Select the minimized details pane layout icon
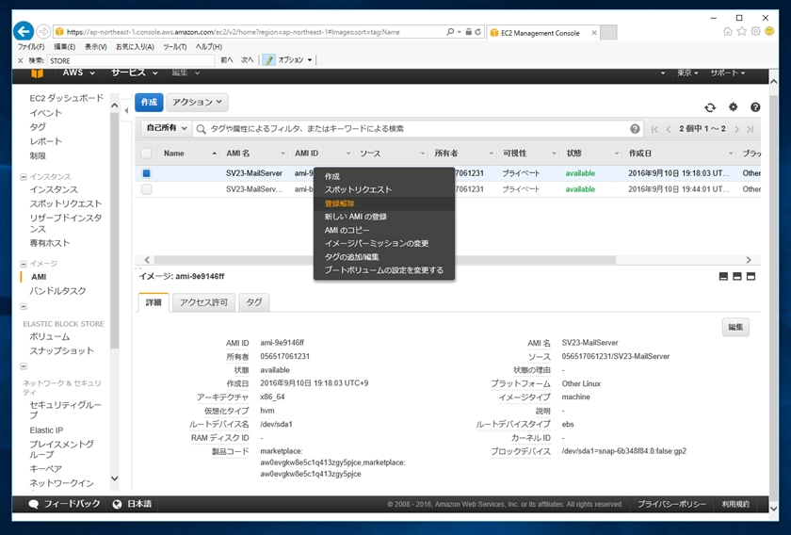This screenshot has height=535, width=791. [723, 276]
